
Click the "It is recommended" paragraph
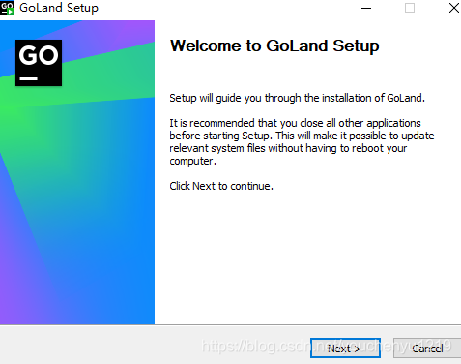[302, 141]
